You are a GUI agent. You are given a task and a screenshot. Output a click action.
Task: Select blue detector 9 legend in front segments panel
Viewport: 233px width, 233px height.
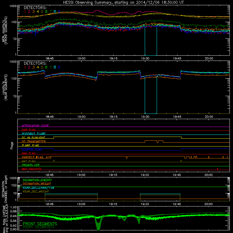(x=59, y=12)
